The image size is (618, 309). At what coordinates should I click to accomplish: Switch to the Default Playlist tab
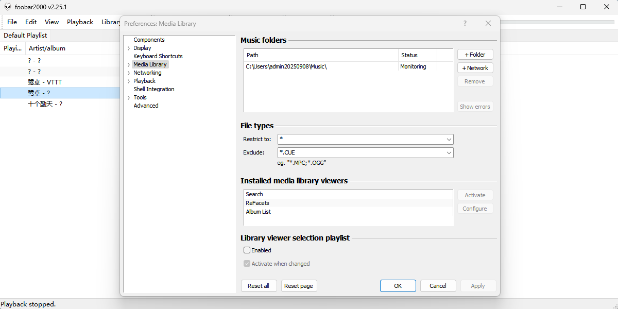25,35
